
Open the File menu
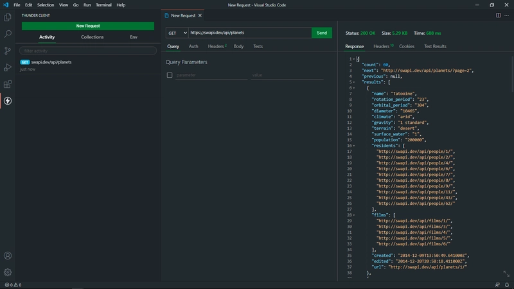coord(17,5)
